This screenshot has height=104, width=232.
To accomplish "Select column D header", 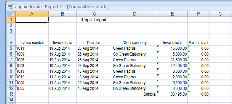I will pos(134,14).
